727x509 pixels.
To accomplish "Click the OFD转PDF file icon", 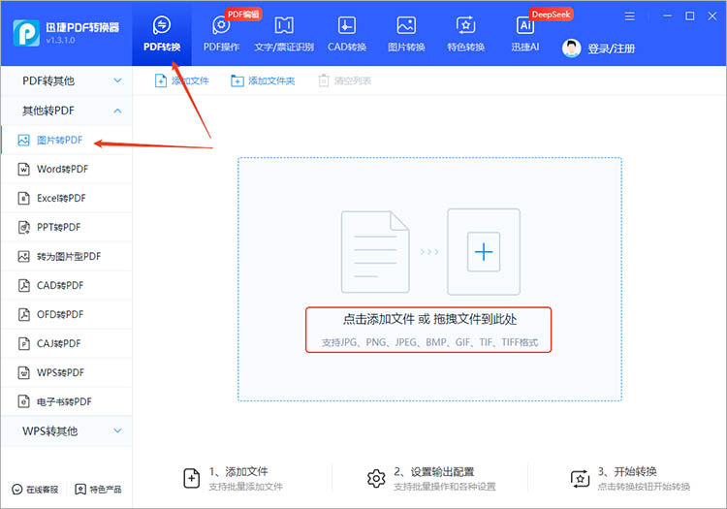I will pyautogui.click(x=23, y=314).
